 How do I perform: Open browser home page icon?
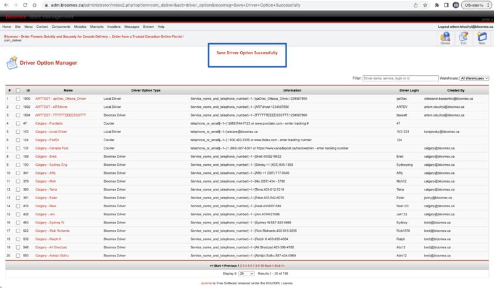point(35,5)
